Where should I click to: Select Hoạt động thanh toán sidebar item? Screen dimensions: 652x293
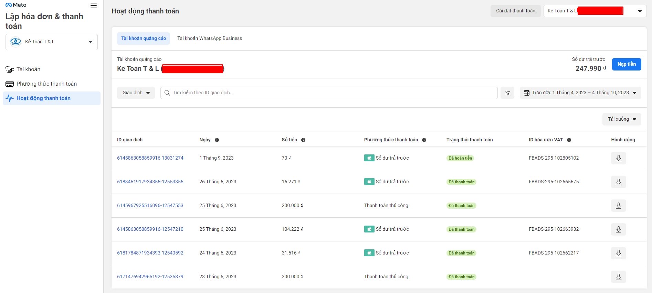pyautogui.click(x=52, y=98)
